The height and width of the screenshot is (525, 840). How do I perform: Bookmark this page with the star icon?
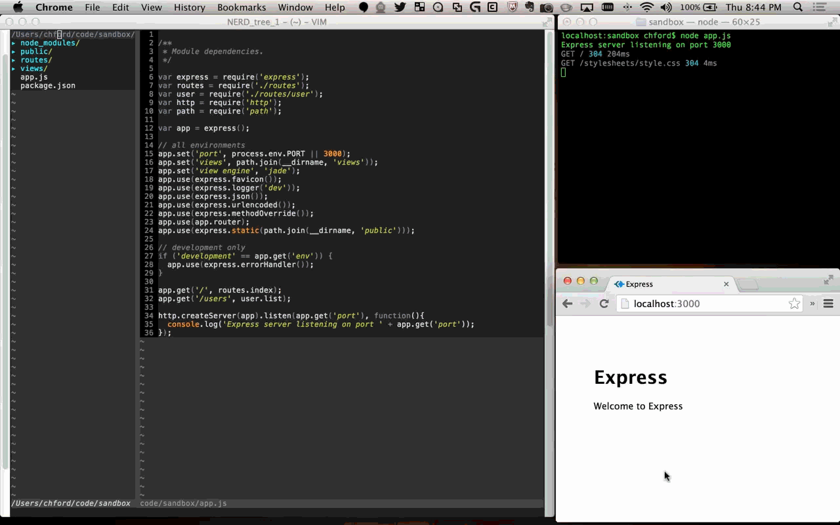[794, 303]
